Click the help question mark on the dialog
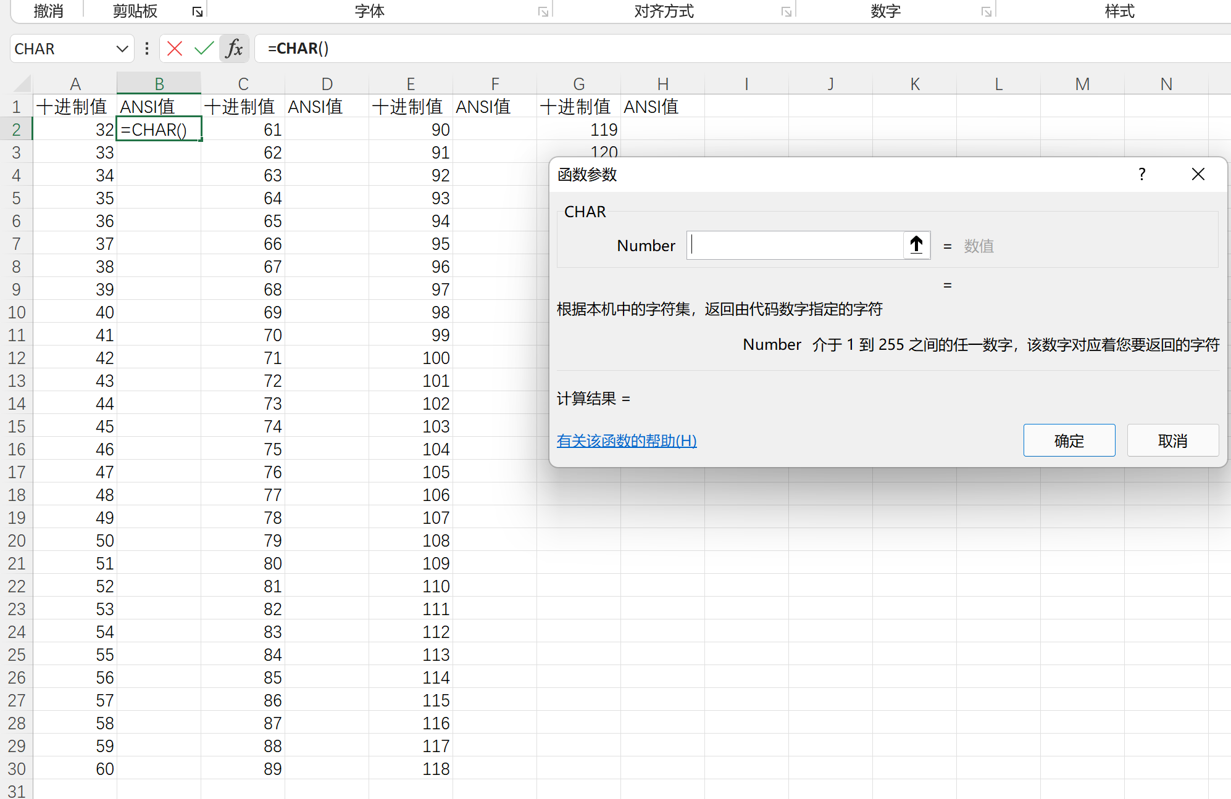 point(1141,175)
